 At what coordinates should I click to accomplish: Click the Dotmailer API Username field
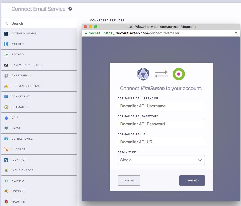(161, 106)
